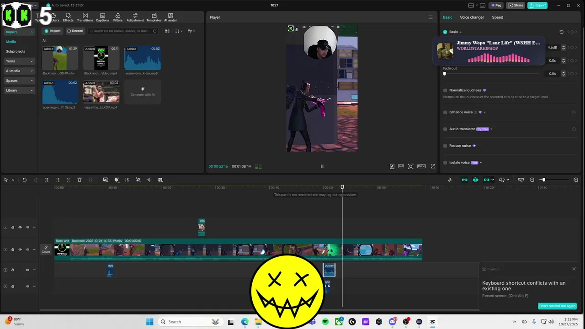Select Generate with AI tile
The height and width of the screenshot is (329, 585).
pos(143,91)
